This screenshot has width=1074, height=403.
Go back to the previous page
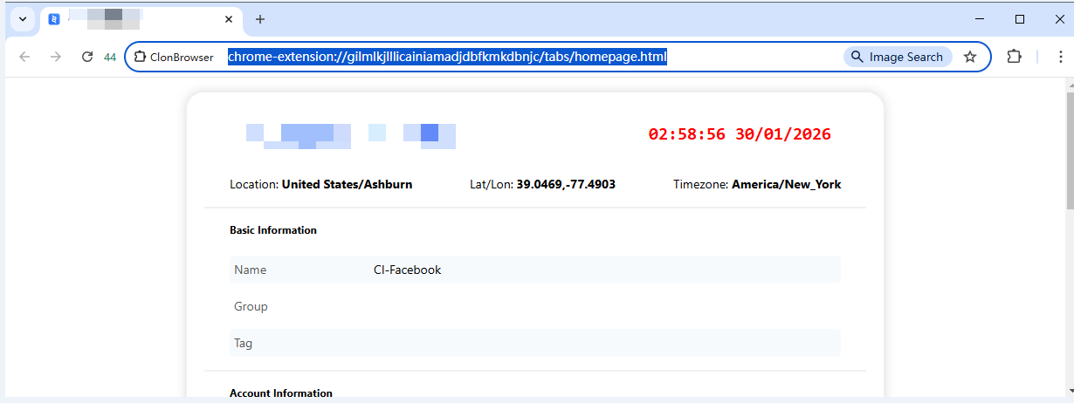click(x=24, y=57)
